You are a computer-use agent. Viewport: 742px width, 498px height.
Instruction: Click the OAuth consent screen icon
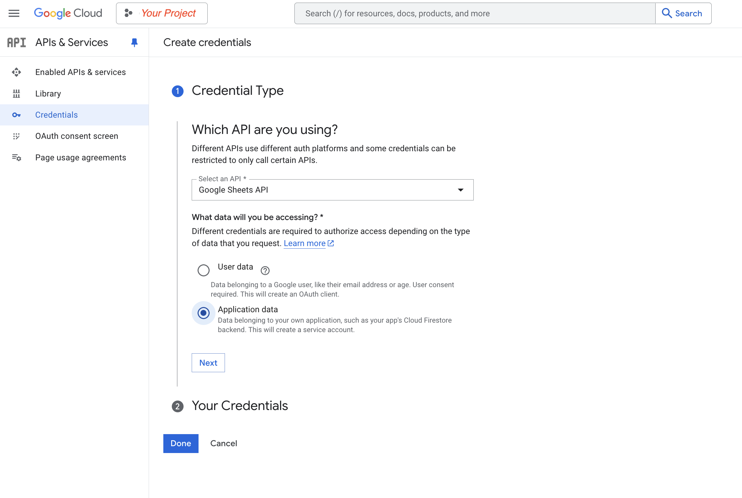tap(16, 136)
